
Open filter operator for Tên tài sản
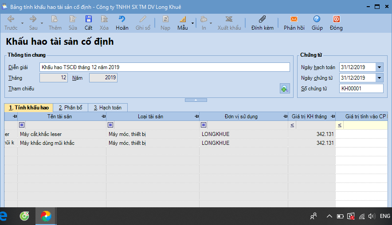click(x=22, y=125)
